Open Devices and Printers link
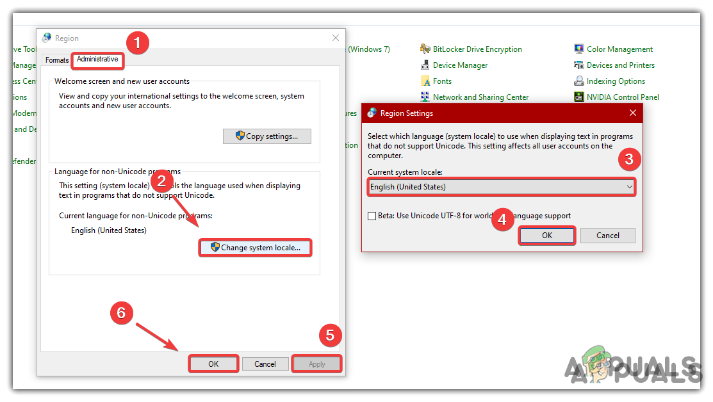 click(620, 65)
